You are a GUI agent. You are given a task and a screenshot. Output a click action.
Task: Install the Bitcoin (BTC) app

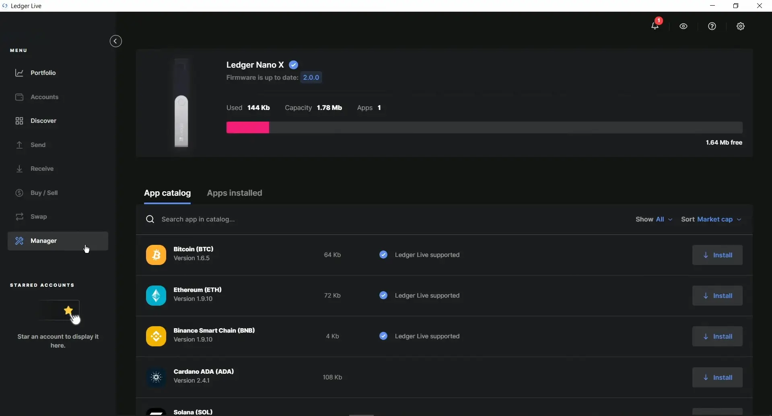coord(717,255)
